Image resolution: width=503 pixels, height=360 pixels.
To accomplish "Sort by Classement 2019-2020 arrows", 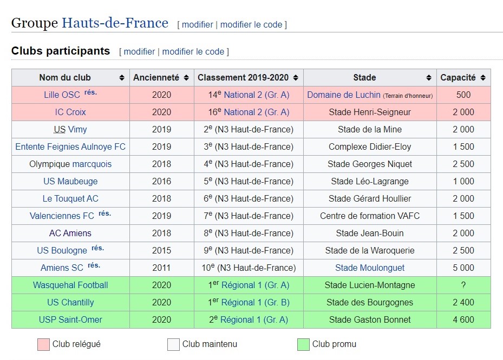I will click(x=296, y=78).
